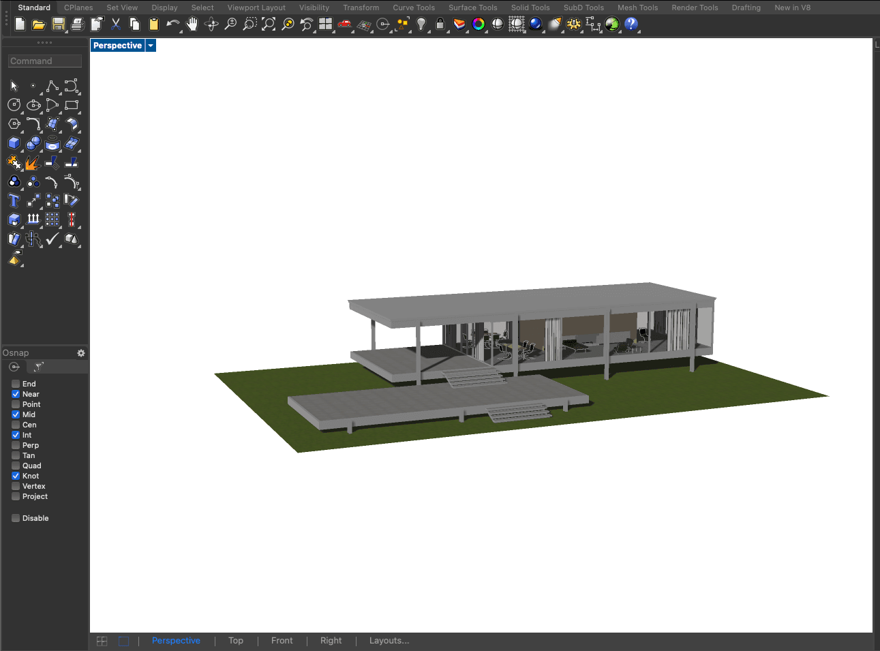Toggle the four-viewport layout icon
Viewport: 880px width, 651px height.
[326, 25]
